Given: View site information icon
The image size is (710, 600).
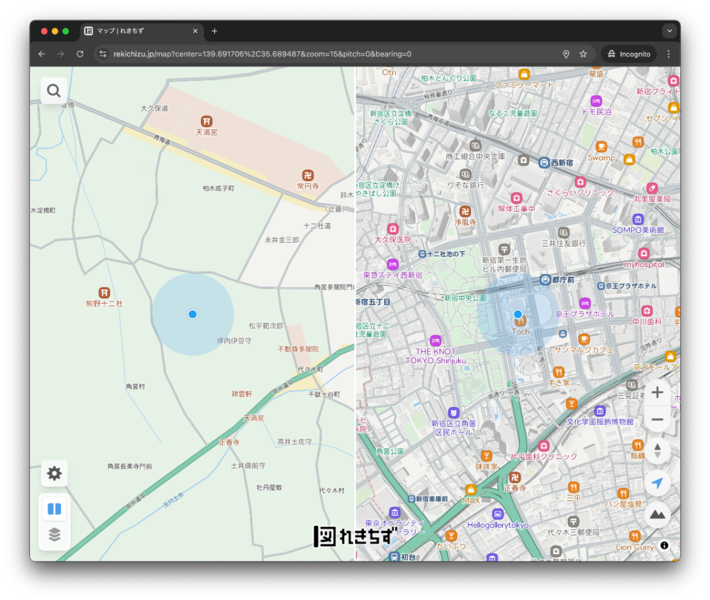Looking at the screenshot, I should [x=102, y=54].
